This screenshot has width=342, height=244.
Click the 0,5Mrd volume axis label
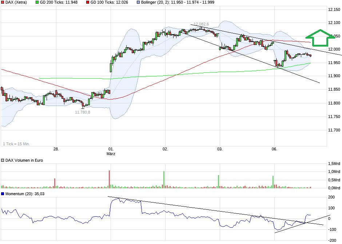(334, 180)
